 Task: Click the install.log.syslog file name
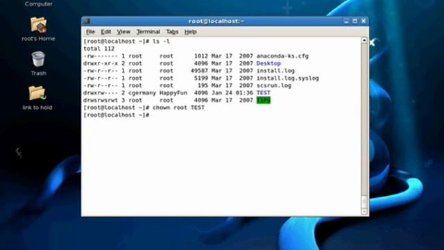point(288,78)
